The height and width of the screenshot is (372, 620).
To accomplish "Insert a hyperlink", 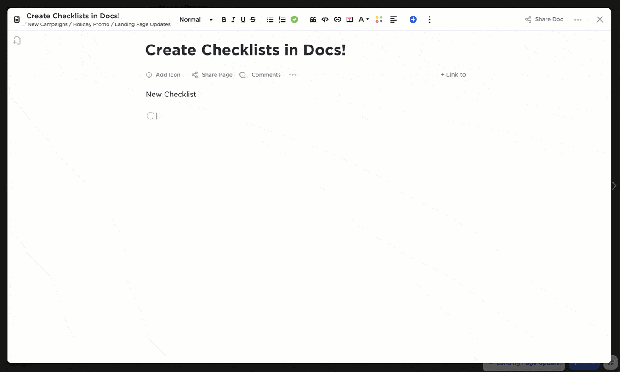I will tap(337, 19).
